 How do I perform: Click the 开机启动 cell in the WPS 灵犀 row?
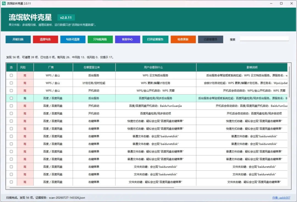pos(94,91)
